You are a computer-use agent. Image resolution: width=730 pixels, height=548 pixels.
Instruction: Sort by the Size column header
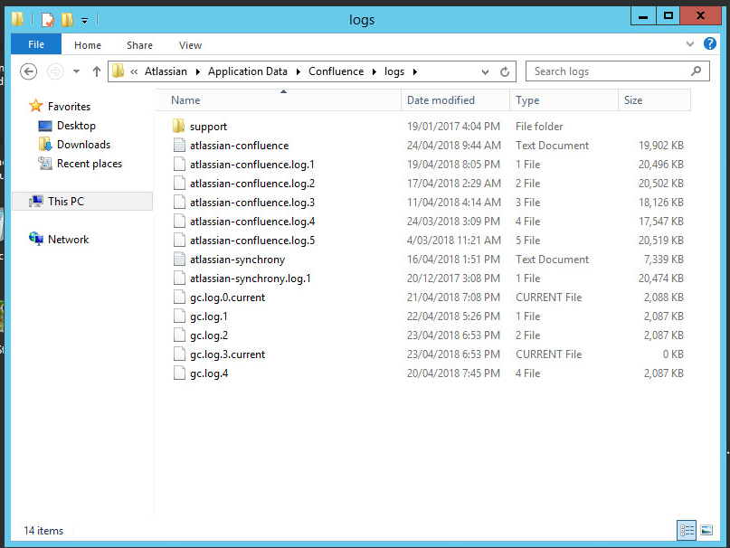pos(654,100)
